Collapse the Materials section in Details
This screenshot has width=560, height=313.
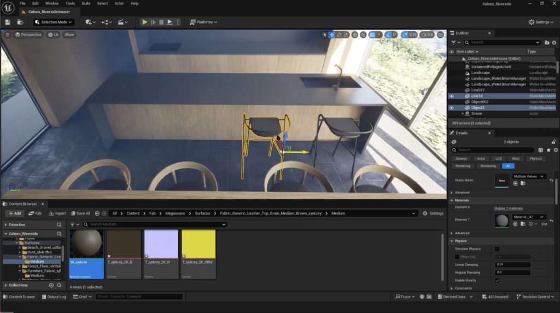[x=452, y=200]
